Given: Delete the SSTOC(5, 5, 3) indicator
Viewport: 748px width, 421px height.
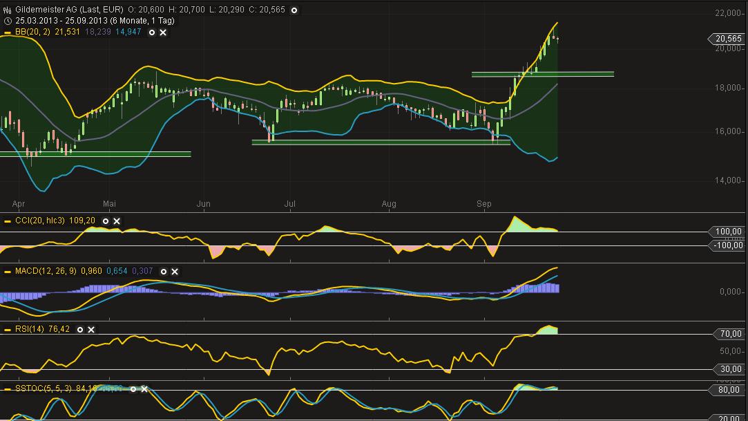Looking at the screenshot, I should coord(144,389).
